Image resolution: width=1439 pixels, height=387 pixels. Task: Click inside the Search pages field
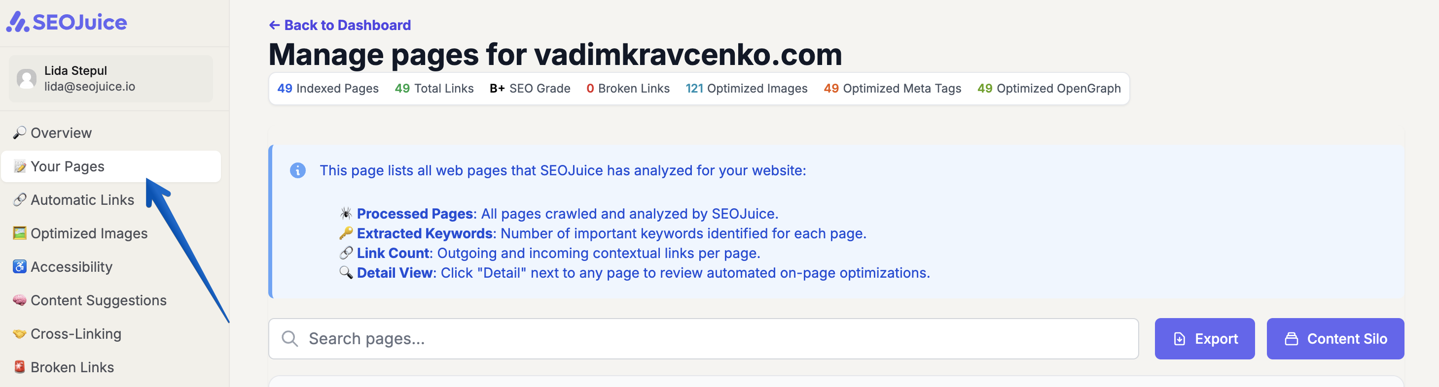559,338
